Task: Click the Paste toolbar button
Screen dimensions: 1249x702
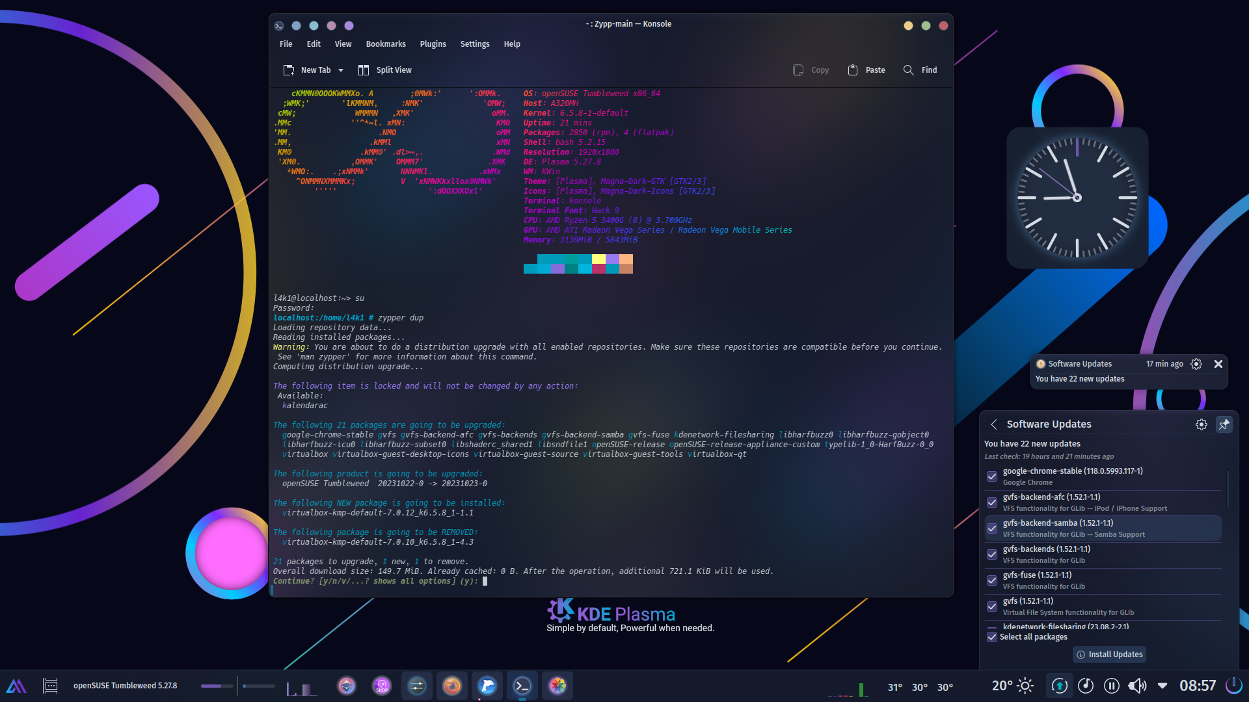Action: coord(866,70)
